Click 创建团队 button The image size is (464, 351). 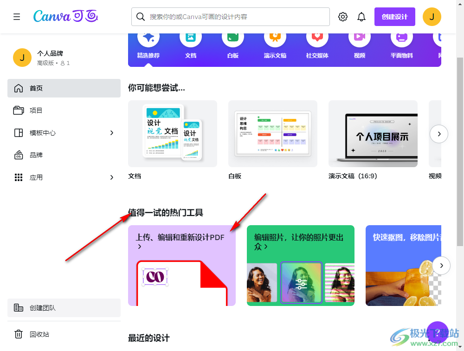[x=64, y=308]
